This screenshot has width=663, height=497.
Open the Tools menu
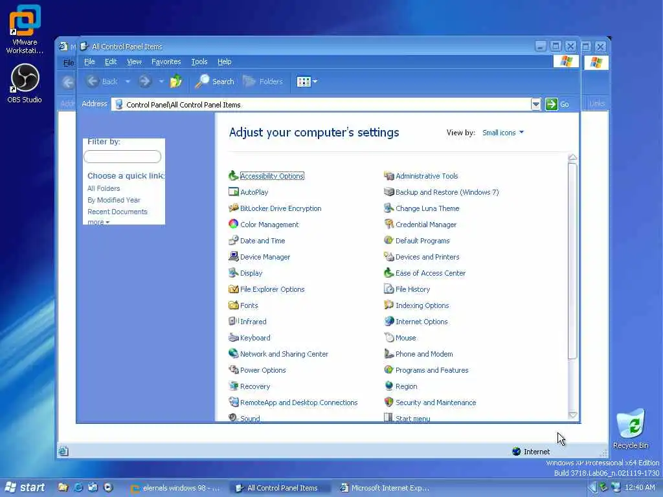coord(199,61)
